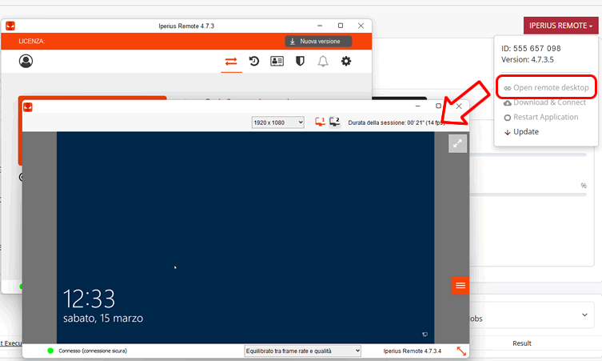Click the Result column header
Viewport: 602px width, 361px height.
click(x=522, y=343)
